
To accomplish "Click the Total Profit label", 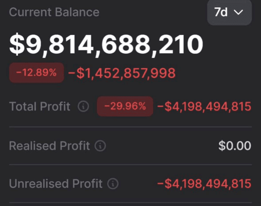I will click(40, 106).
